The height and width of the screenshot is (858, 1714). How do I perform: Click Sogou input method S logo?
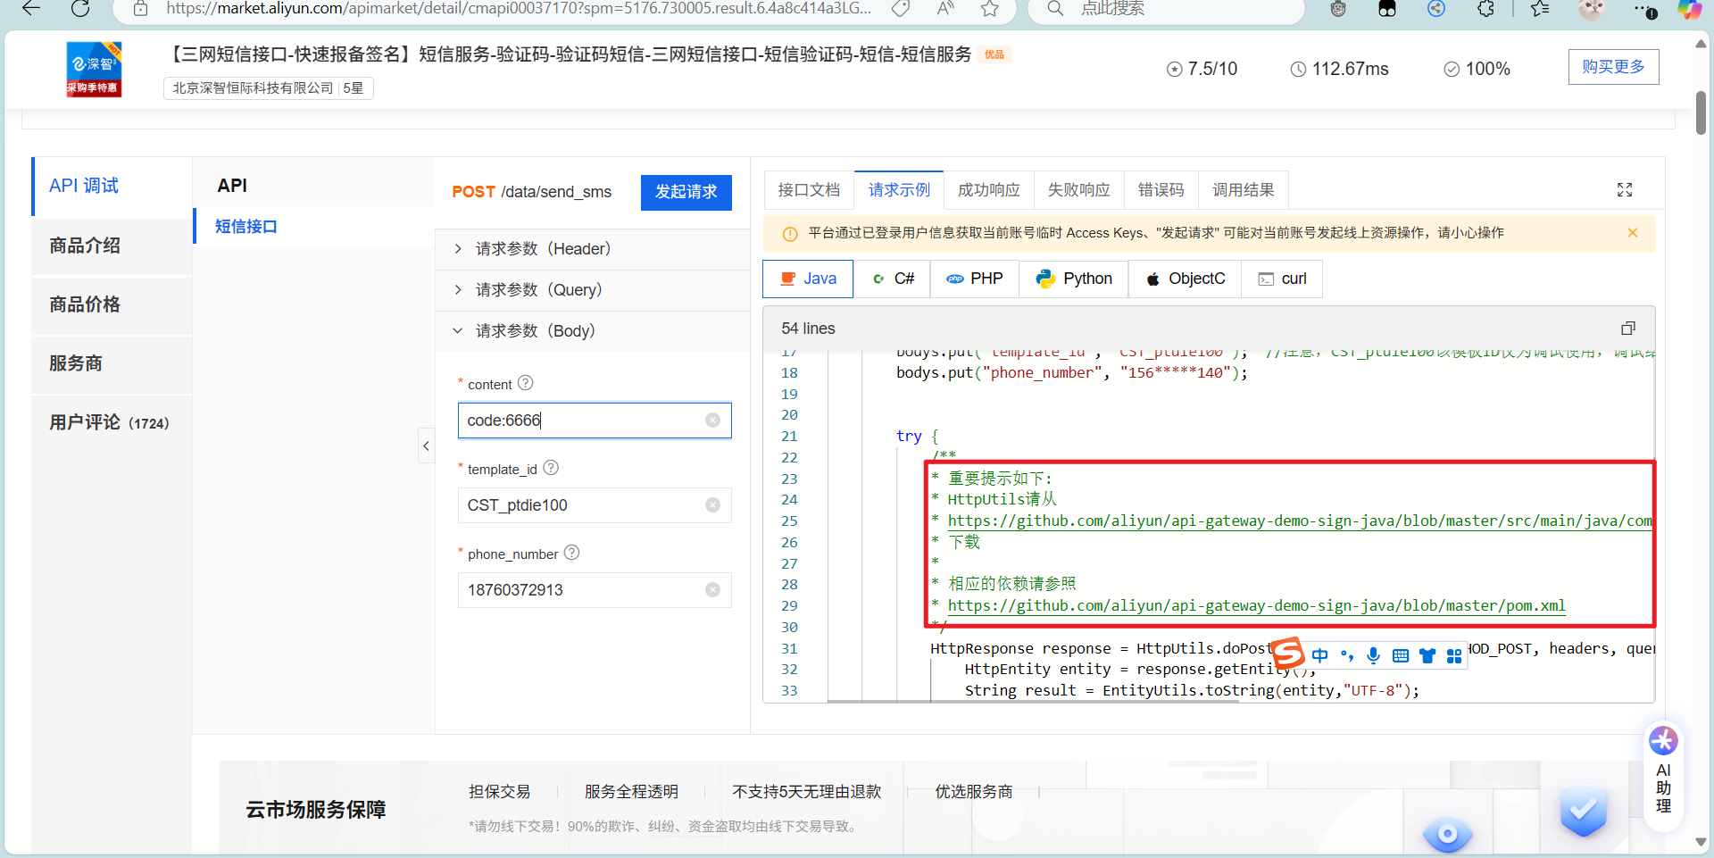[1288, 654]
